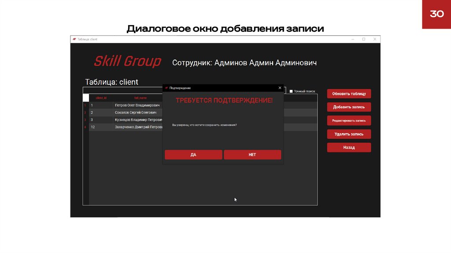Close the Подтверждение dialog

280,88
